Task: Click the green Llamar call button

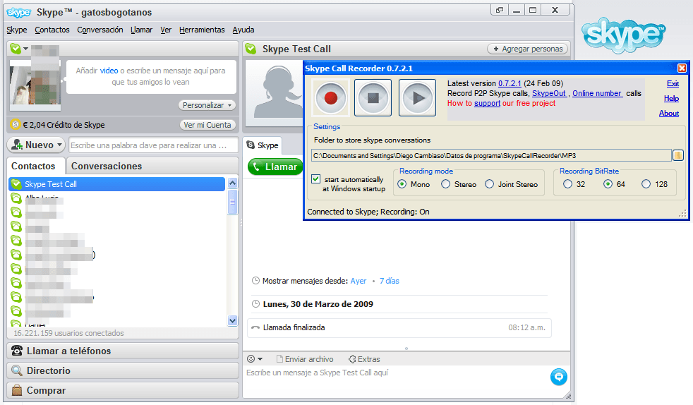Action: pyautogui.click(x=275, y=167)
